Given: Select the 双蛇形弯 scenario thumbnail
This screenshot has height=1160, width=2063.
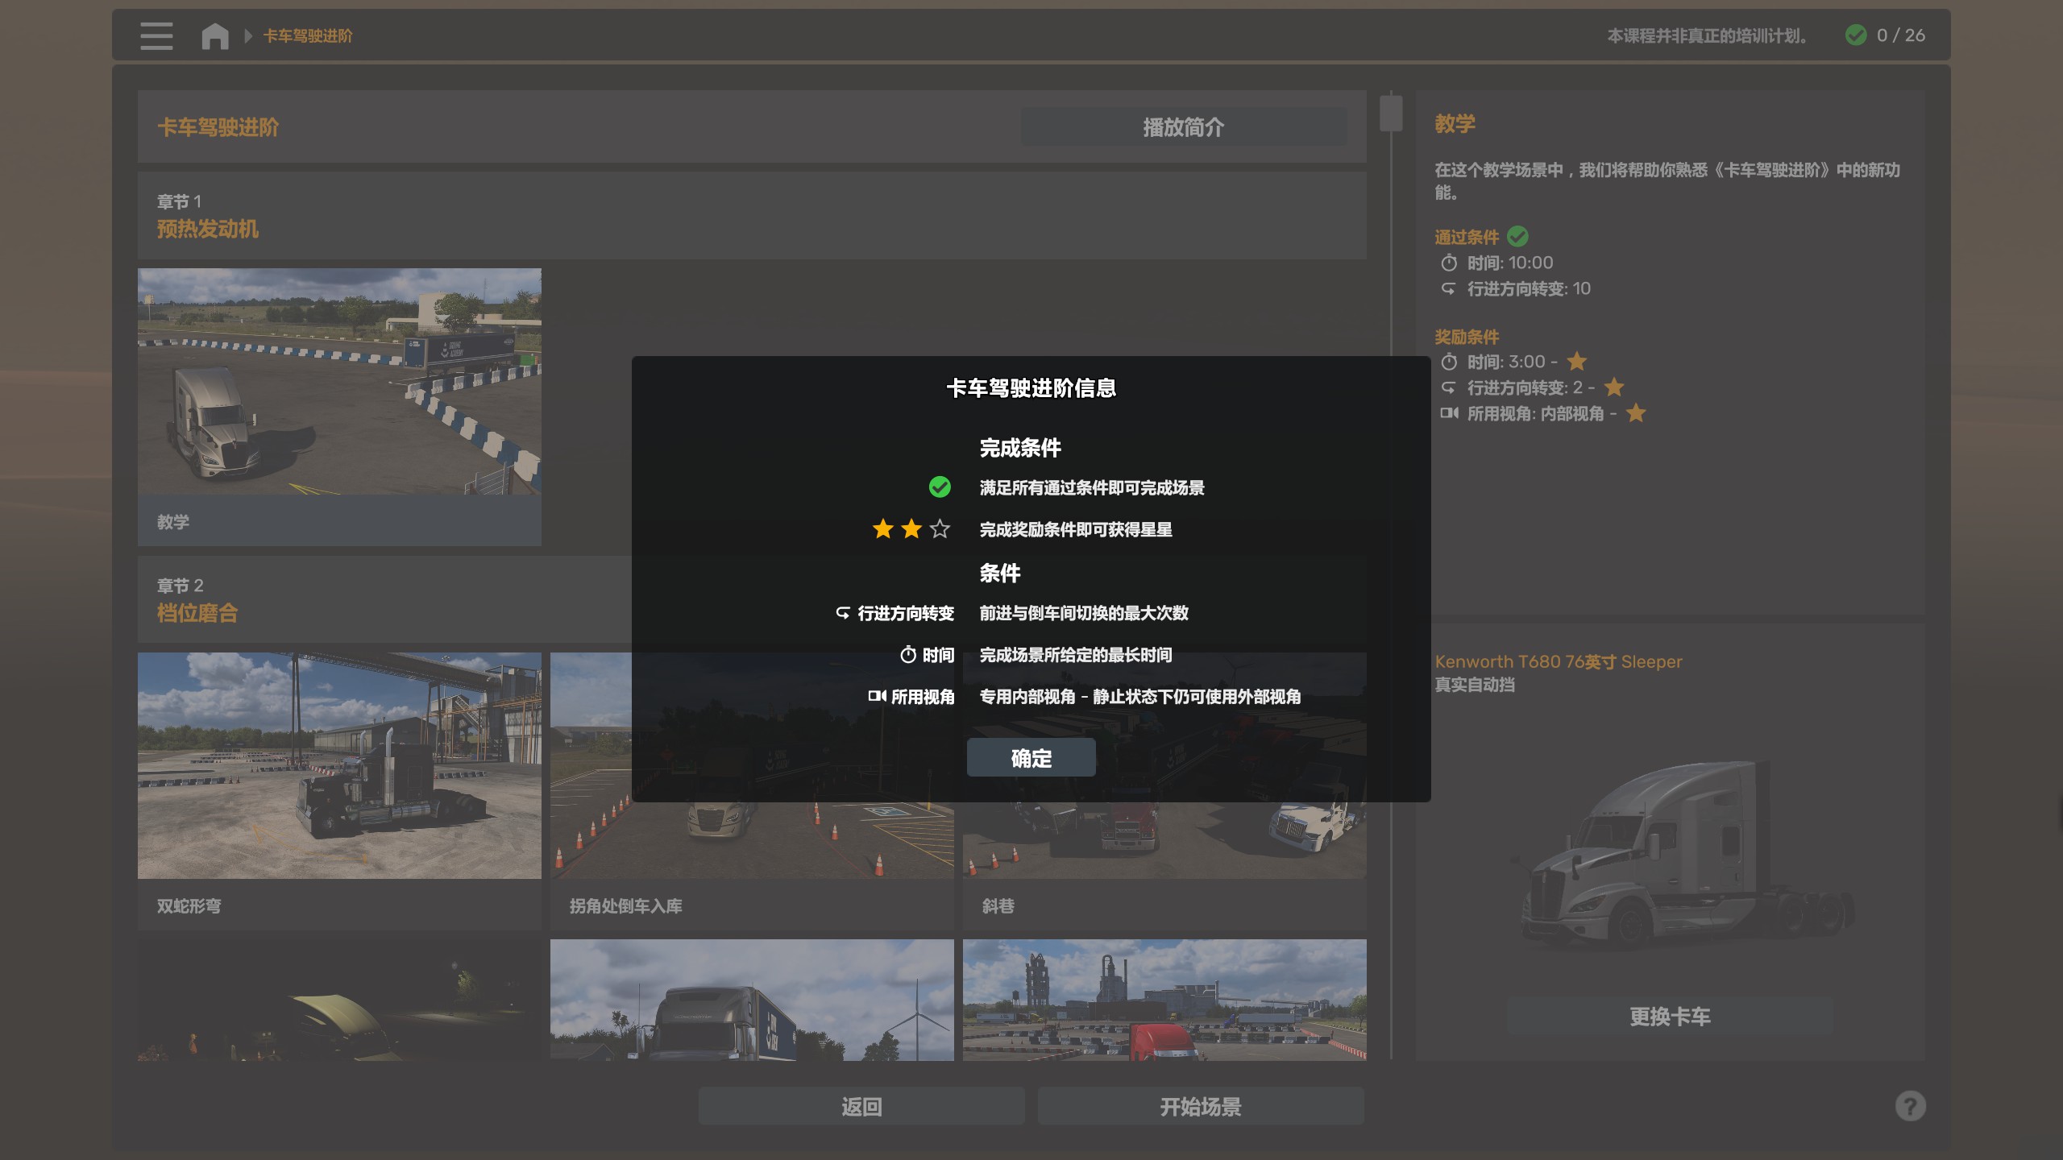Looking at the screenshot, I should coord(339,765).
